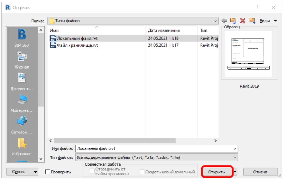This screenshot has width=284, height=179.
Task: Click the red X delete icon
Action: tap(243, 21)
